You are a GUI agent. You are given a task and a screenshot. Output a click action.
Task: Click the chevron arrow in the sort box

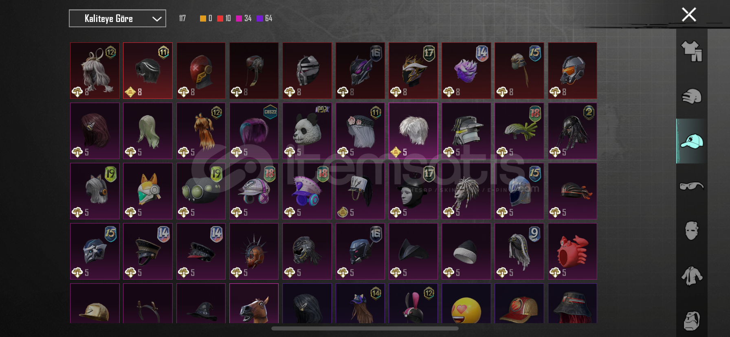tap(157, 19)
